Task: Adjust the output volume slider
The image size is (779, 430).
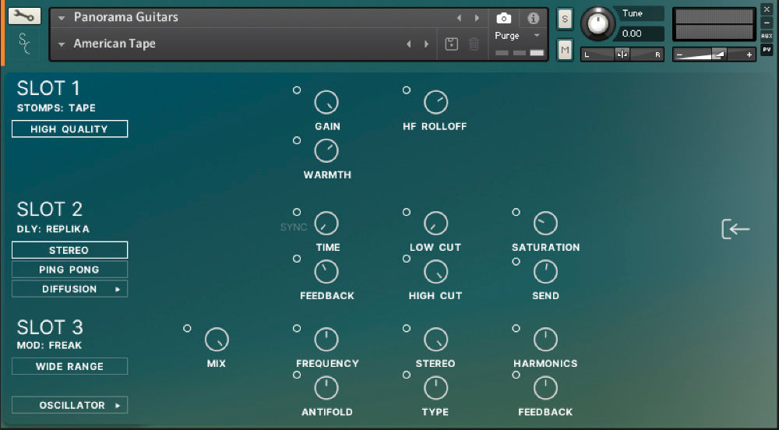Action: click(x=714, y=55)
